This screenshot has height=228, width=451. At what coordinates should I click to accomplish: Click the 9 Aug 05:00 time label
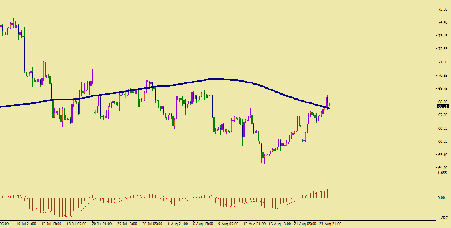[x=228, y=224]
